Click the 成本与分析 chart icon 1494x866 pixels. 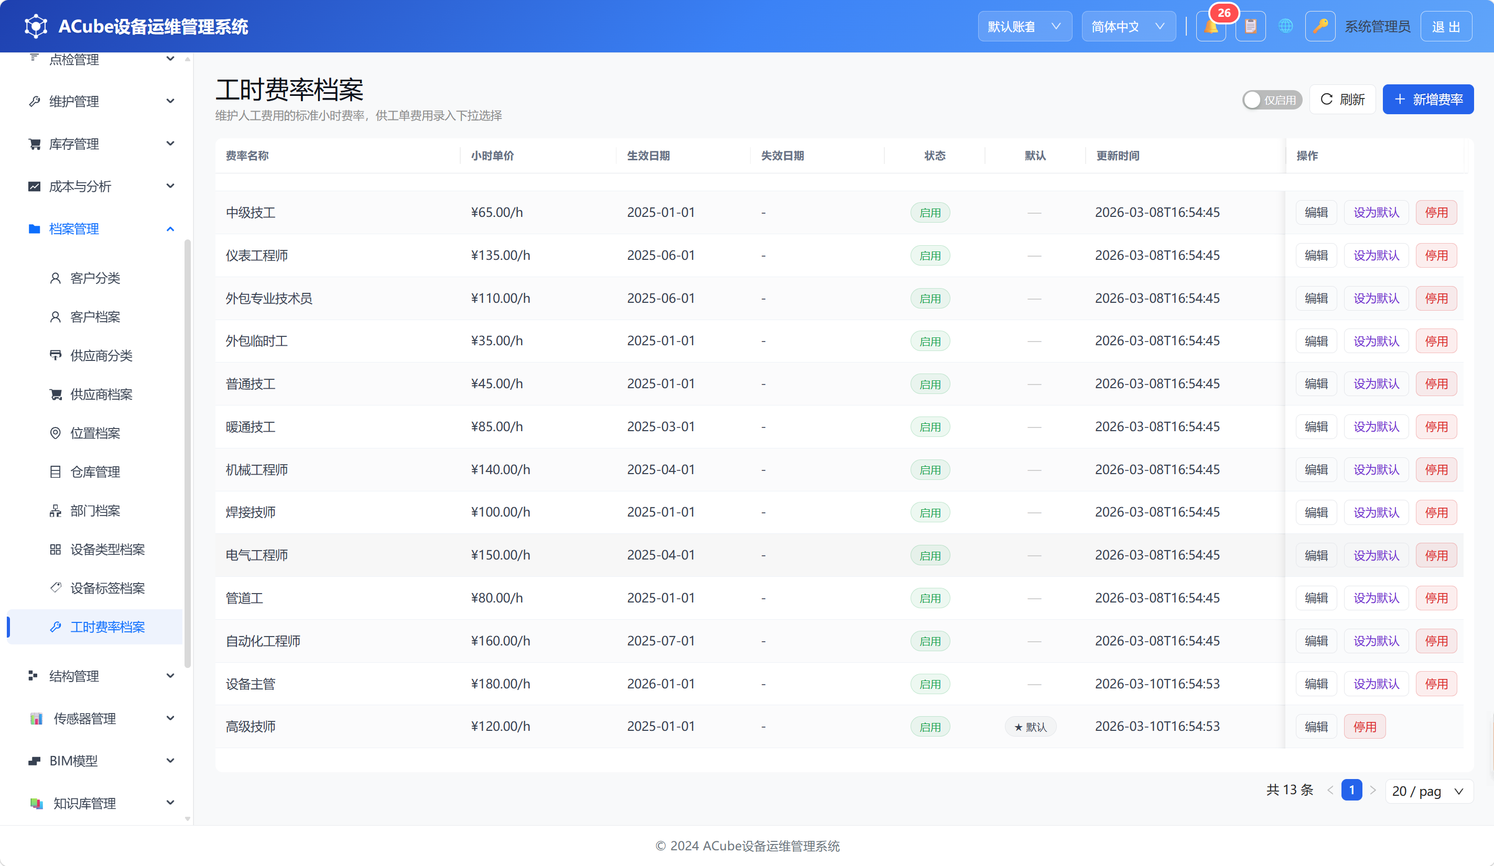coord(35,187)
